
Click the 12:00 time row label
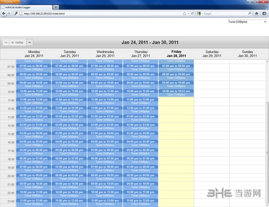click(x=11, y=109)
